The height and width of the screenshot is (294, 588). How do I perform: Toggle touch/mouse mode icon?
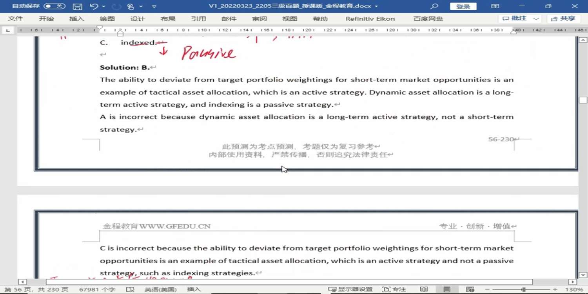(131, 6)
